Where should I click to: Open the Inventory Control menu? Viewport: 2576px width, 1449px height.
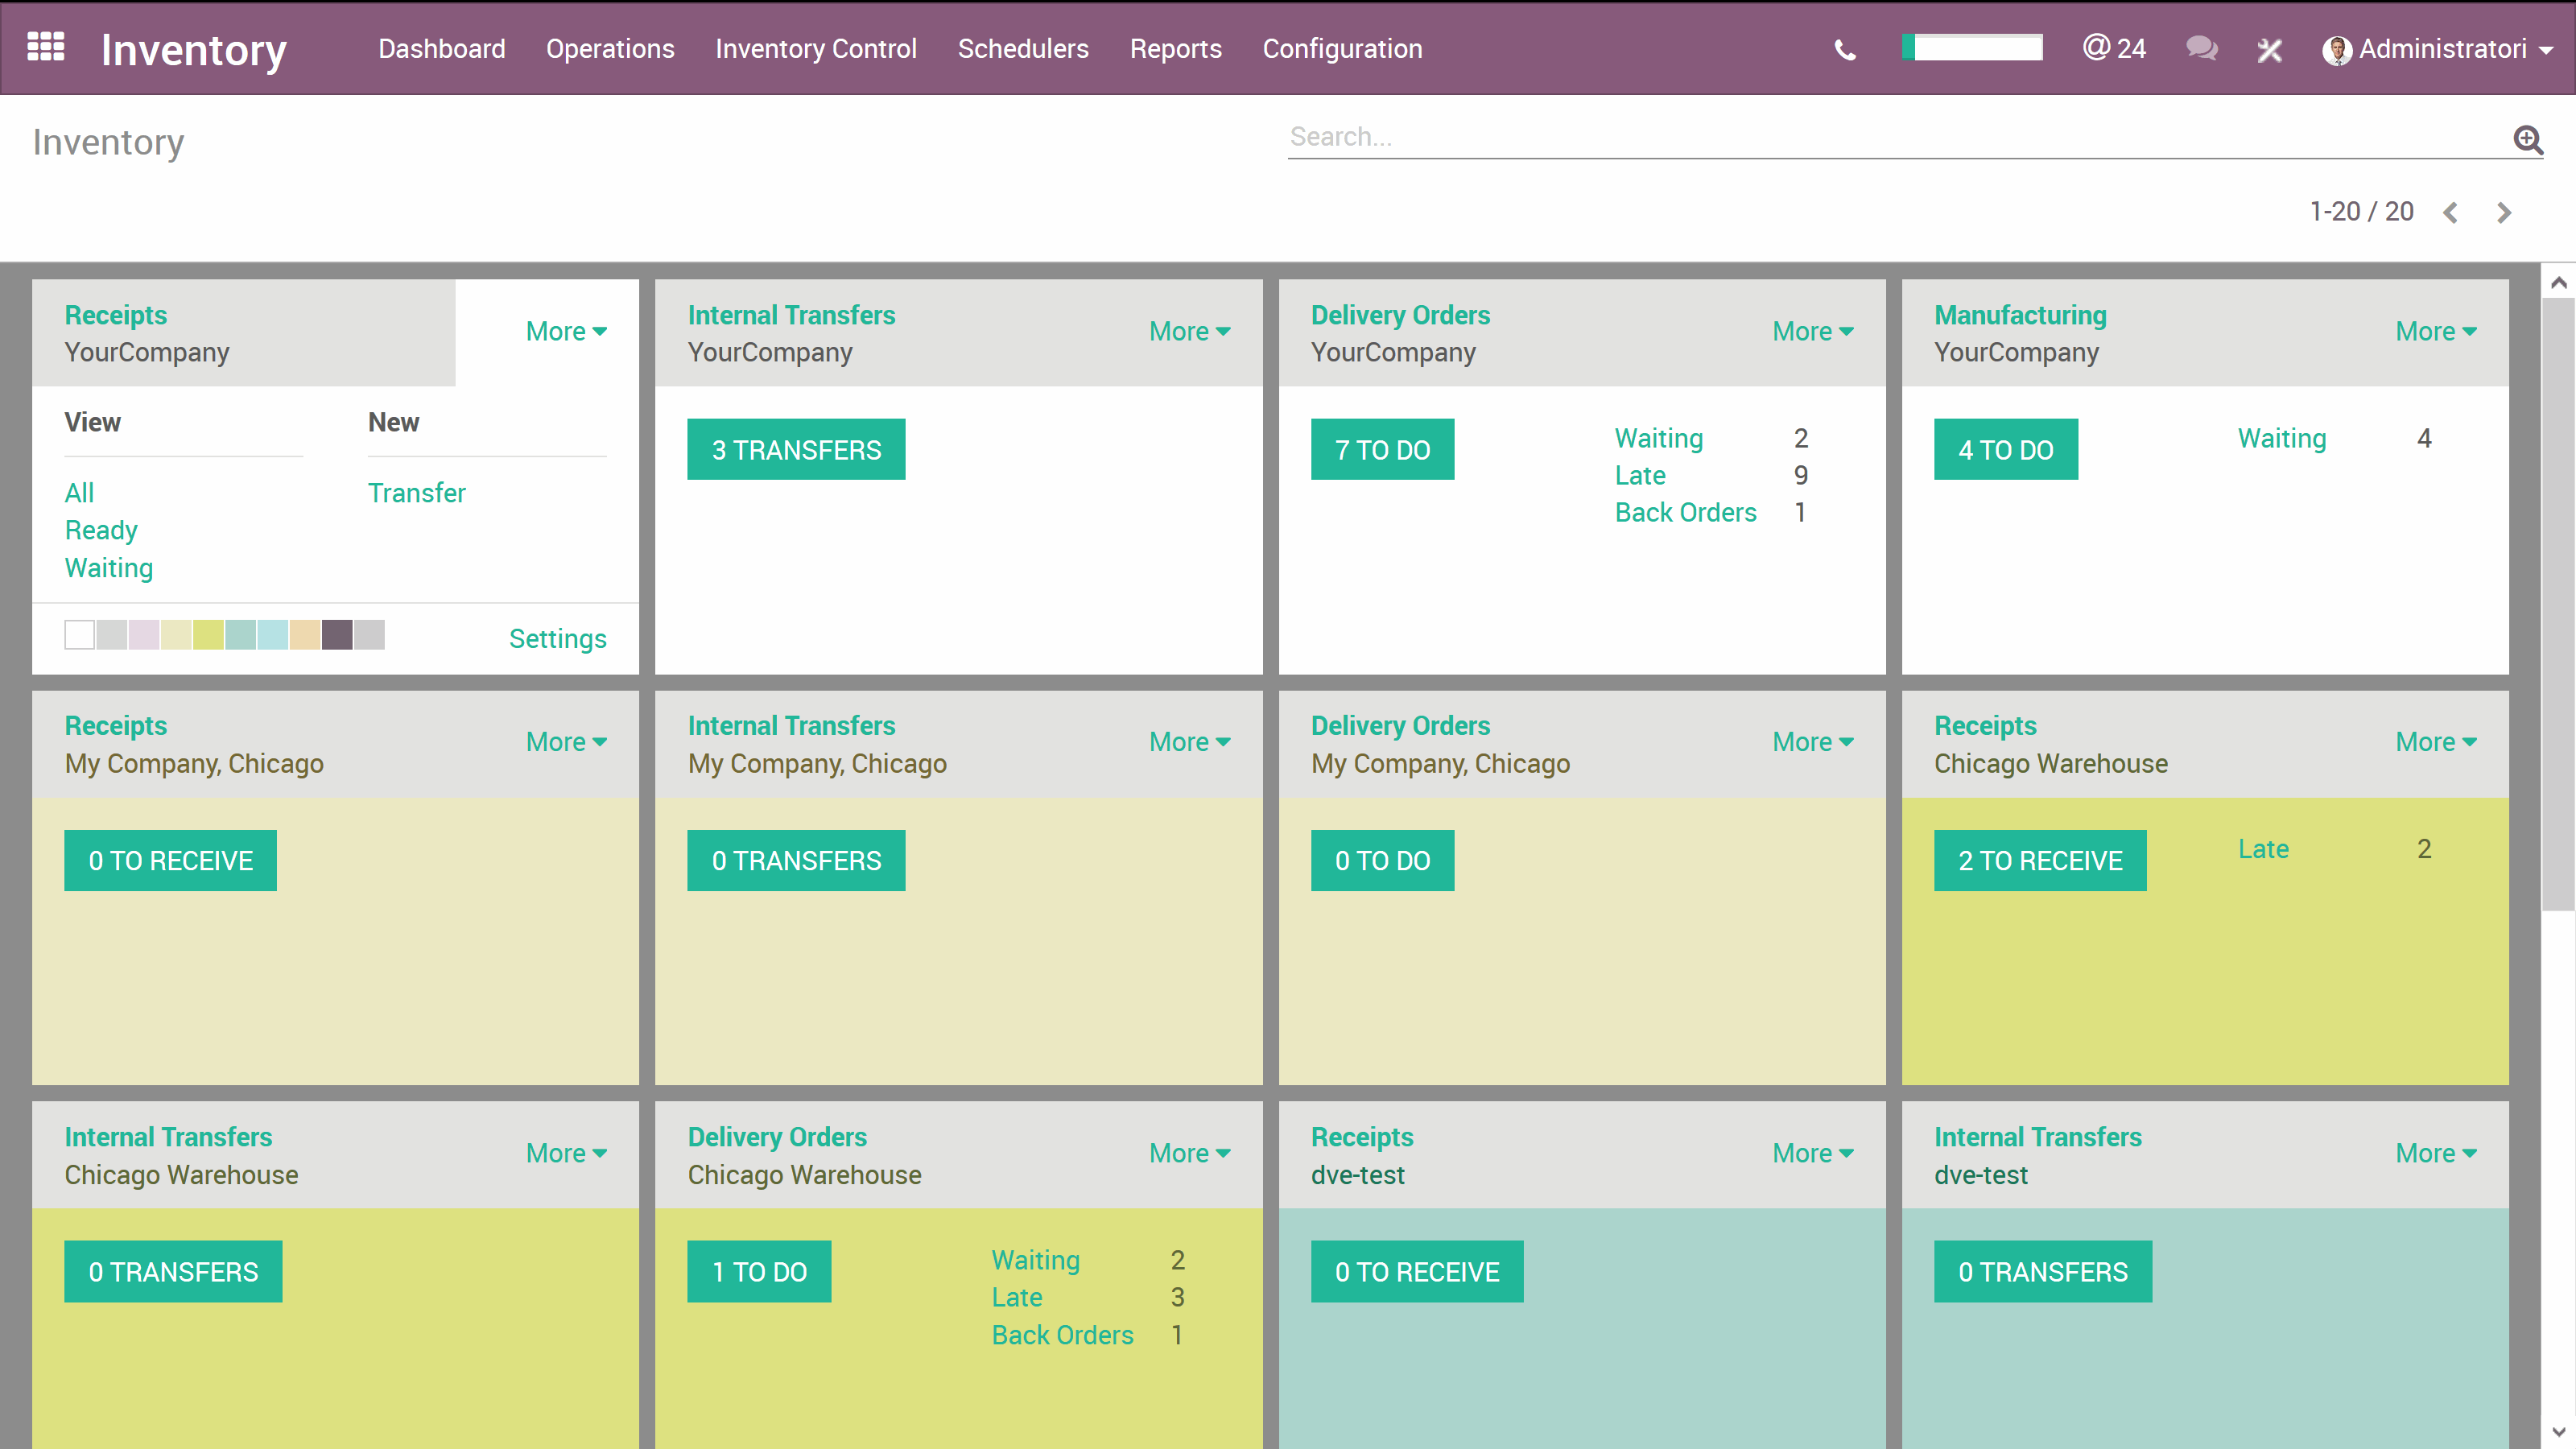pyautogui.click(x=816, y=48)
